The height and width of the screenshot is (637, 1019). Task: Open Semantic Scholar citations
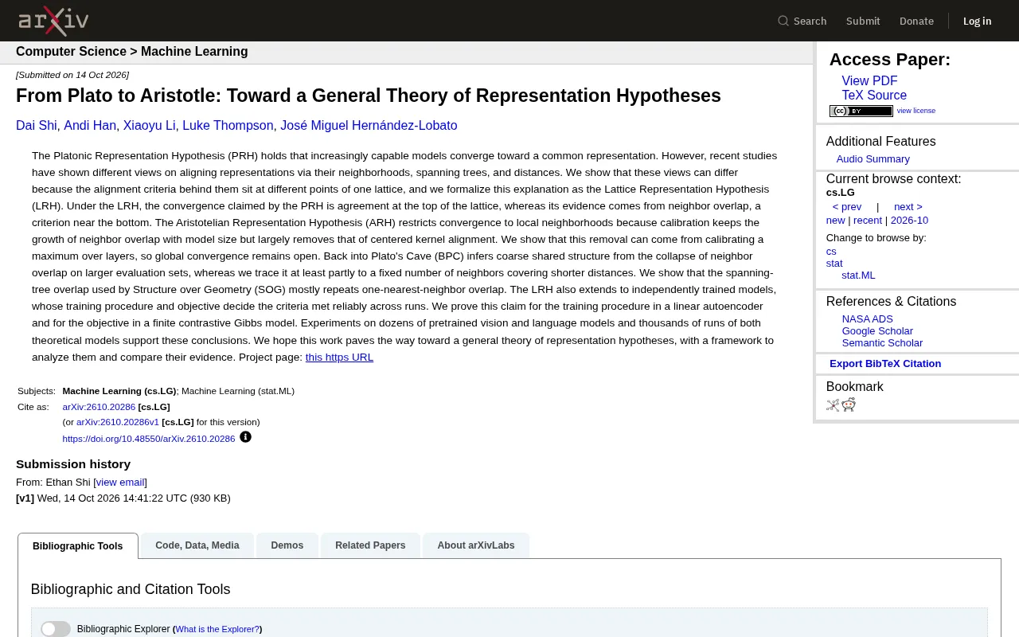coord(882,343)
